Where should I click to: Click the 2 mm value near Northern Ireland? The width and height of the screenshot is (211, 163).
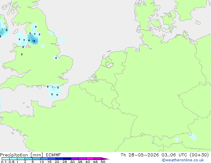point(7,30)
